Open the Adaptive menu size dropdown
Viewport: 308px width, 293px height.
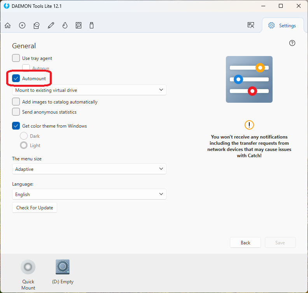[89, 169]
